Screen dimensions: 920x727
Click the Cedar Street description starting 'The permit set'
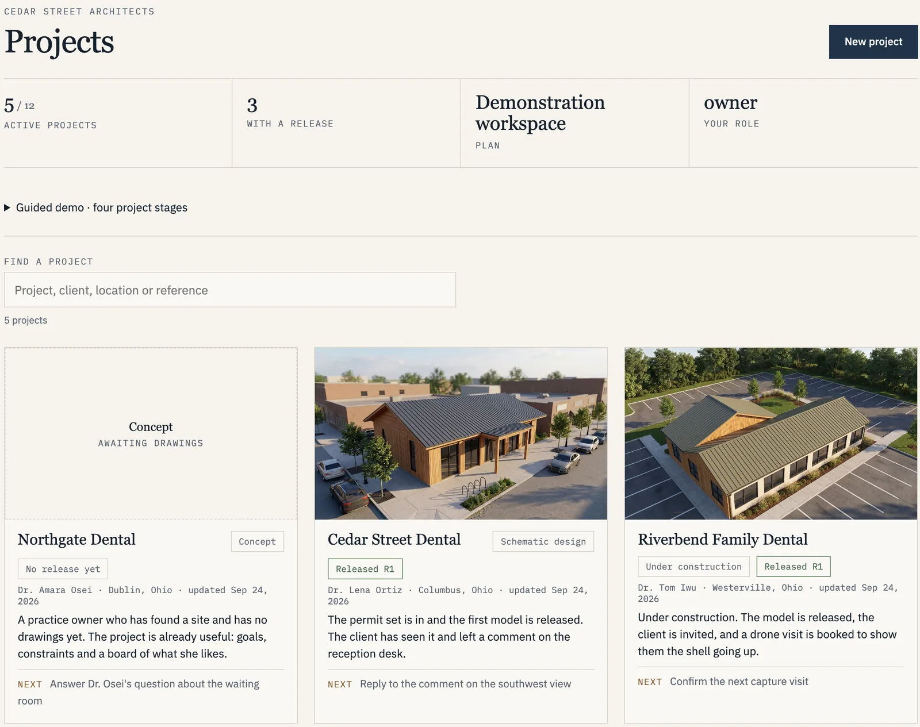coord(455,637)
